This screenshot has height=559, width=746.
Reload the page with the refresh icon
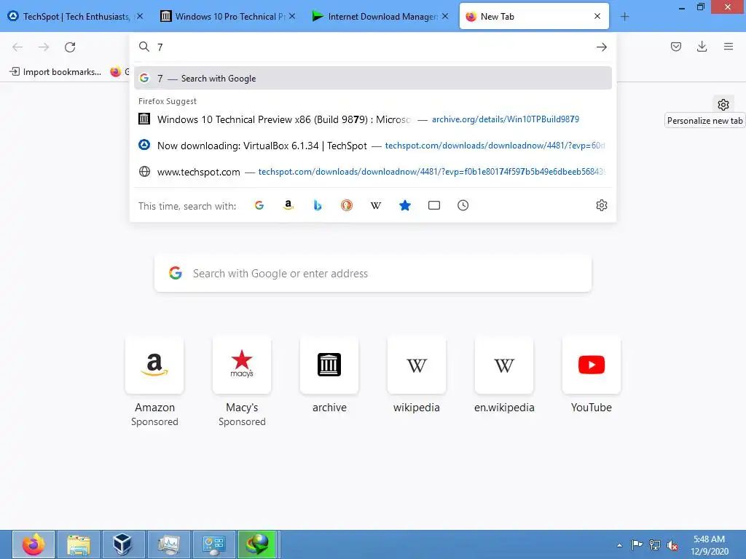click(x=70, y=47)
